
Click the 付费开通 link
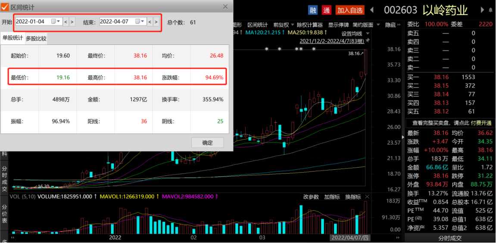[481, 122]
